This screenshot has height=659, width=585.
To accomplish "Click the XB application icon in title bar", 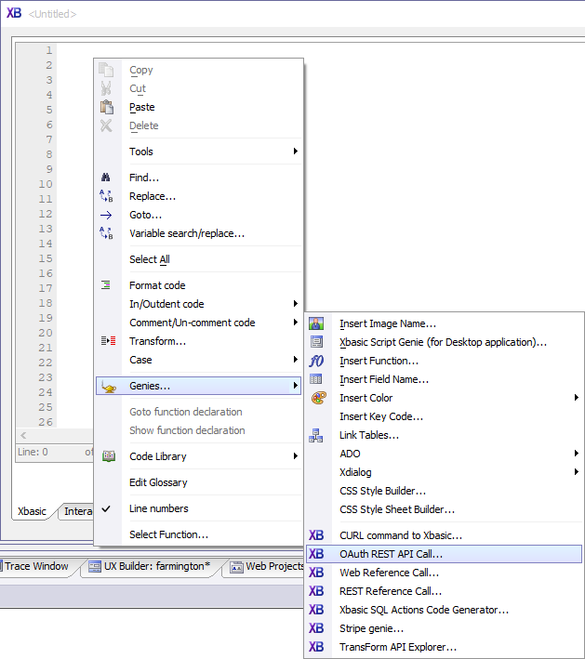I will point(14,13).
